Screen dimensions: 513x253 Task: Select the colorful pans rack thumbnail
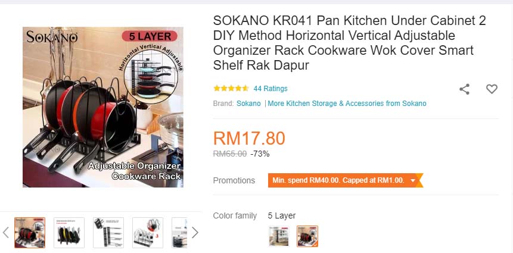tap(69, 233)
